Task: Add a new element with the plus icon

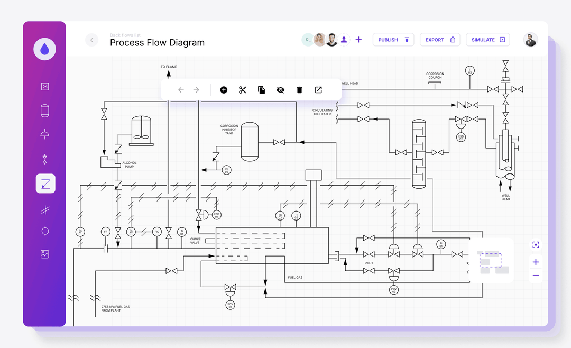Action: coord(224,90)
